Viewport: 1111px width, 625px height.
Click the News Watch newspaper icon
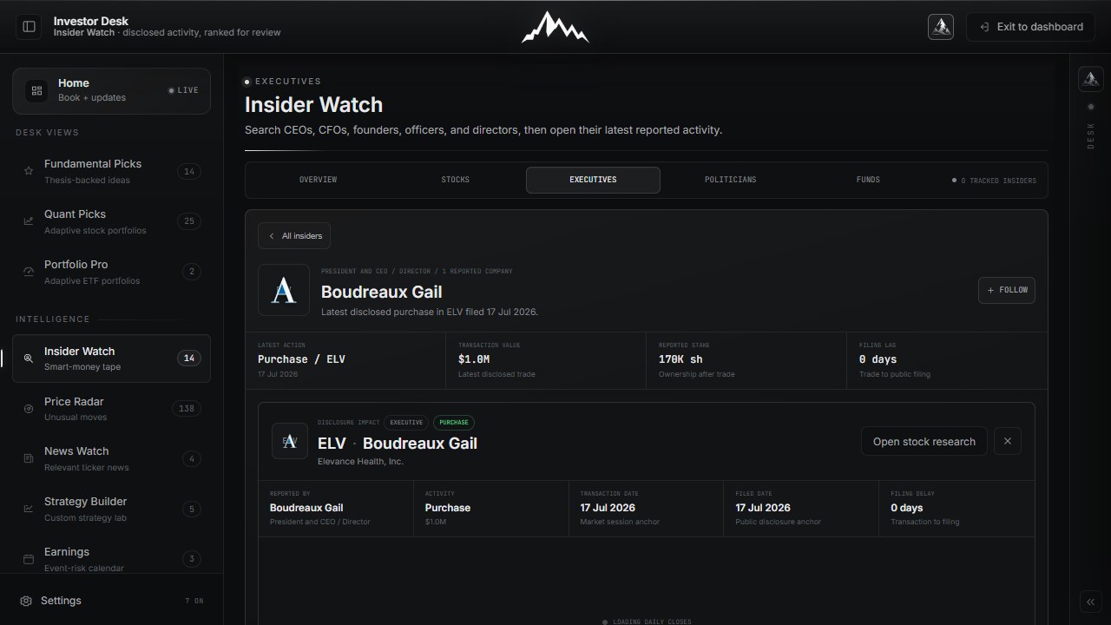pyautogui.click(x=28, y=458)
